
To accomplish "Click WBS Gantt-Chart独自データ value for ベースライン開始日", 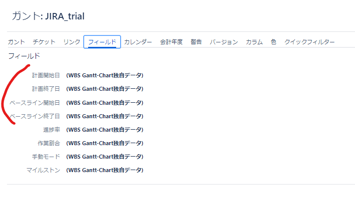I will [105, 103].
